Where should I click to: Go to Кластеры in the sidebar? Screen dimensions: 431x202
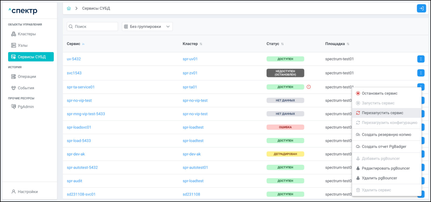coord(27,34)
